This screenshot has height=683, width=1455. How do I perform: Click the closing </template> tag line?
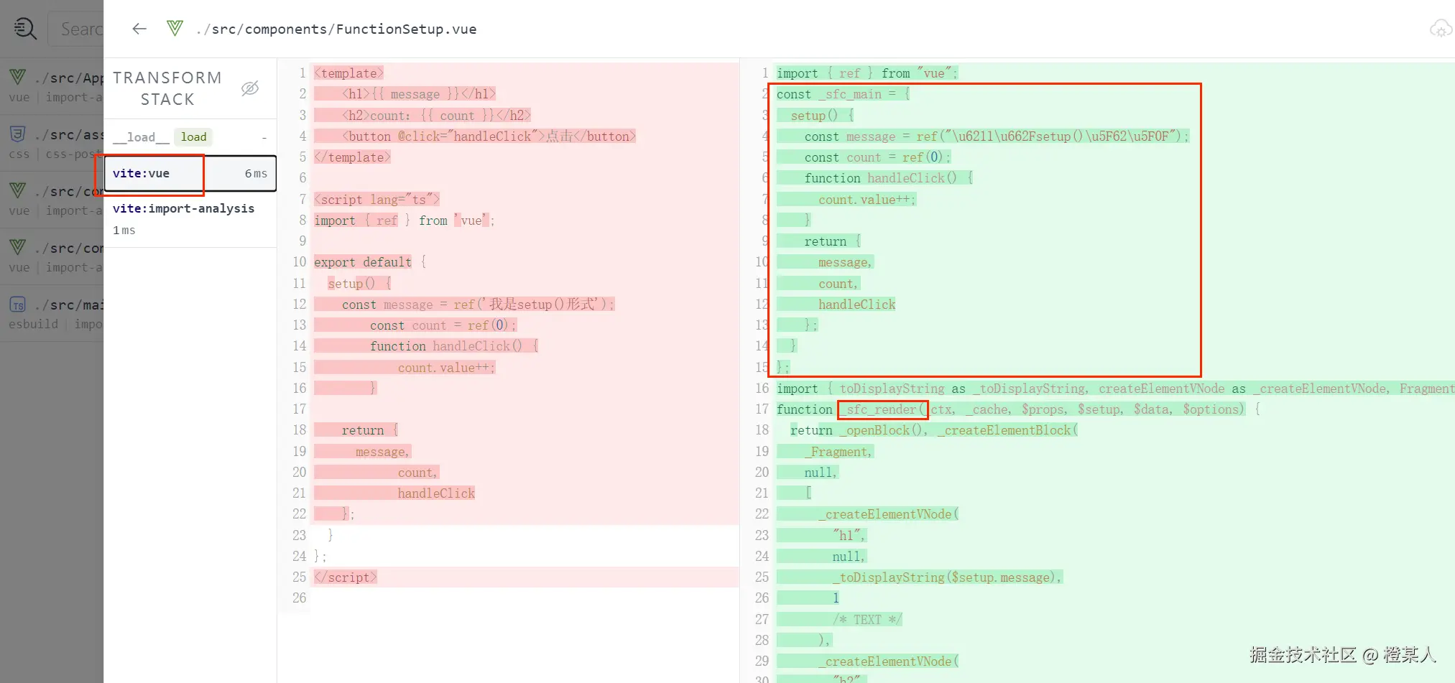click(x=352, y=157)
